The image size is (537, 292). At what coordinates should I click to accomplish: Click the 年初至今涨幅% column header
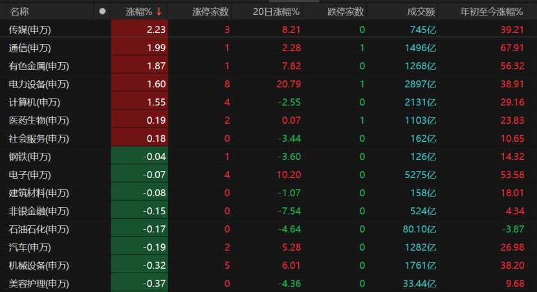[492, 12]
